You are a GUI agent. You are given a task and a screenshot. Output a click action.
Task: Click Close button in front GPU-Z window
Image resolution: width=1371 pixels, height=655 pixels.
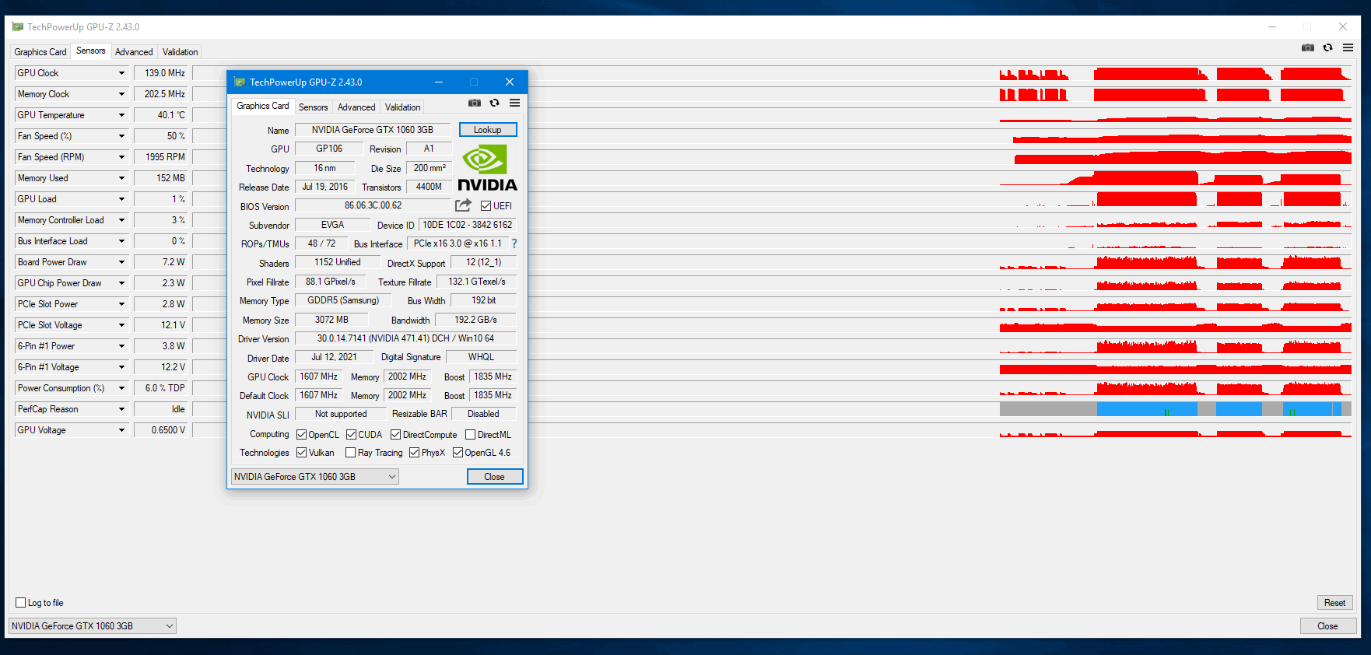tap(495, 477)
